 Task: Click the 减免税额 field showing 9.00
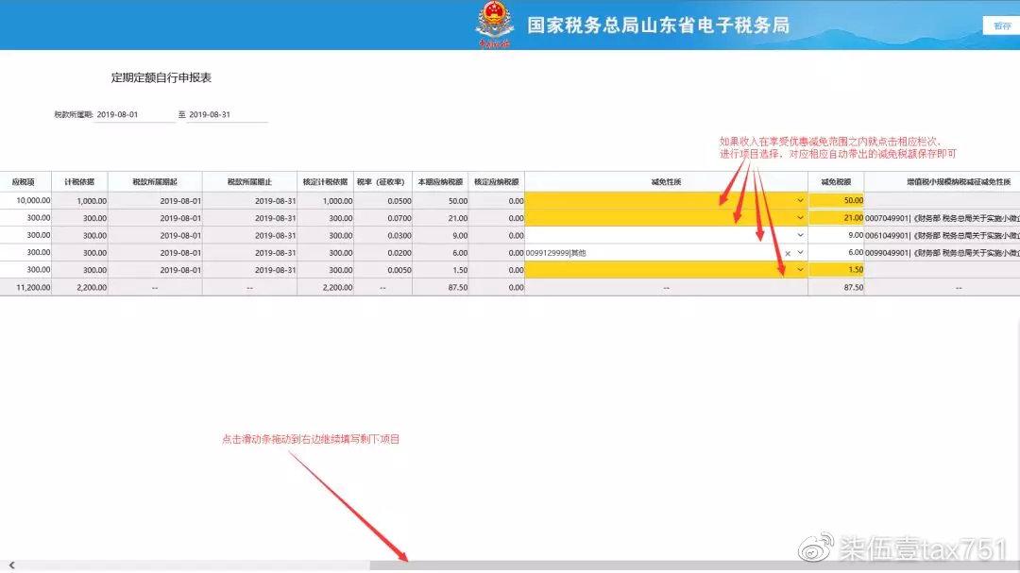(x=836, y=235)
